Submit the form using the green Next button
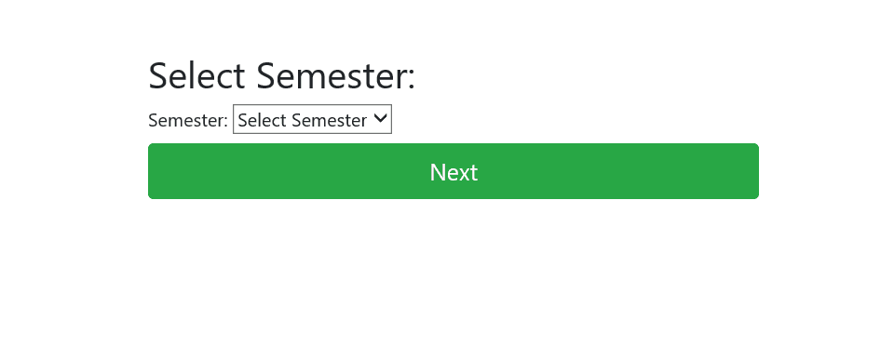 click(x=454, y=171)
